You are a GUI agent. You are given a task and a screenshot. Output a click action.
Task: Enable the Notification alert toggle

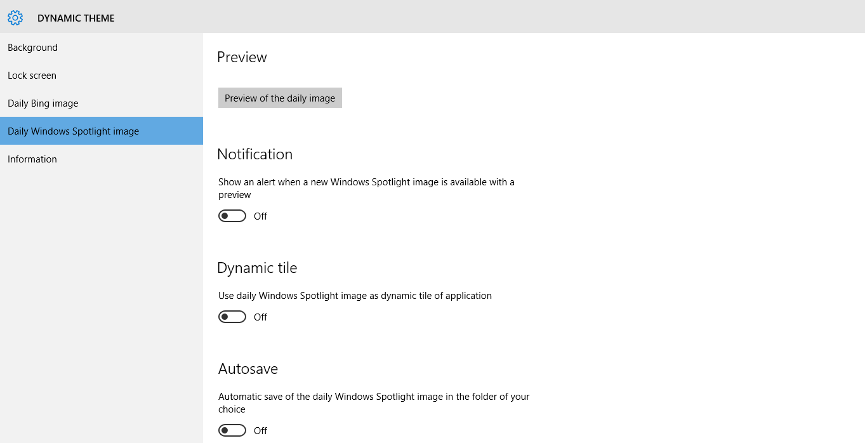[x=232, y=216]
